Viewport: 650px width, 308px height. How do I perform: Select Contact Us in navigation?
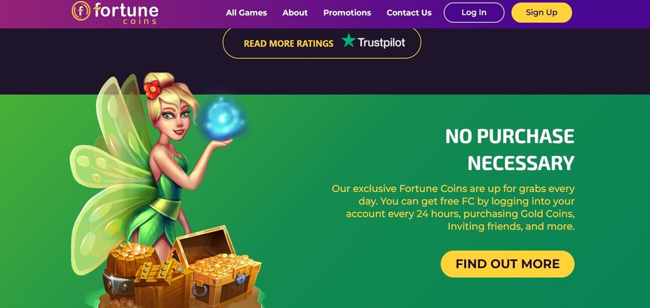(409, 13)
